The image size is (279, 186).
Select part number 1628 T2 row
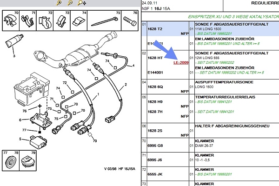click(155, 29)
